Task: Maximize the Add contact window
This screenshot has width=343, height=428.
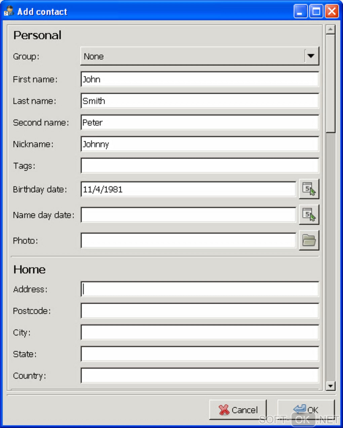Action: click(x=316, y=11)
